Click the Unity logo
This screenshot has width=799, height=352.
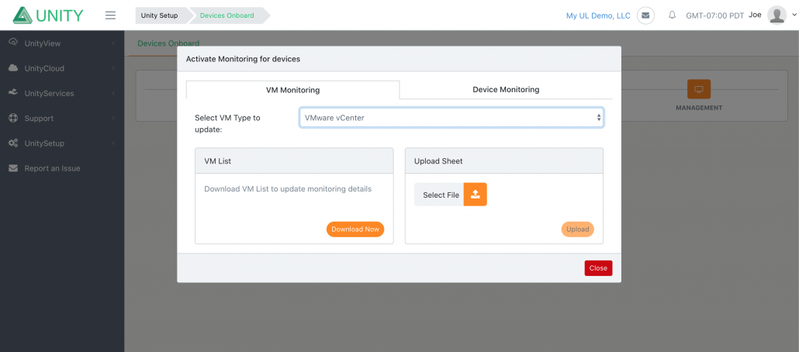[x=48, y=16]
